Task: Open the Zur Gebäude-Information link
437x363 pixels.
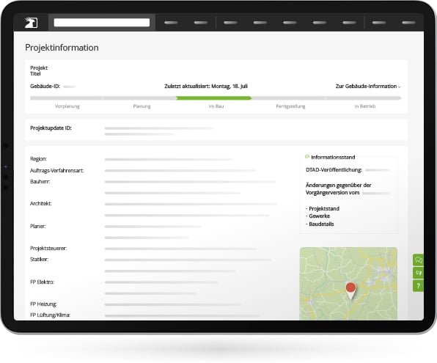Action: tap(366, 86)
